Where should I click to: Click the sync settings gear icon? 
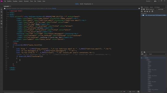pos(155,1)
